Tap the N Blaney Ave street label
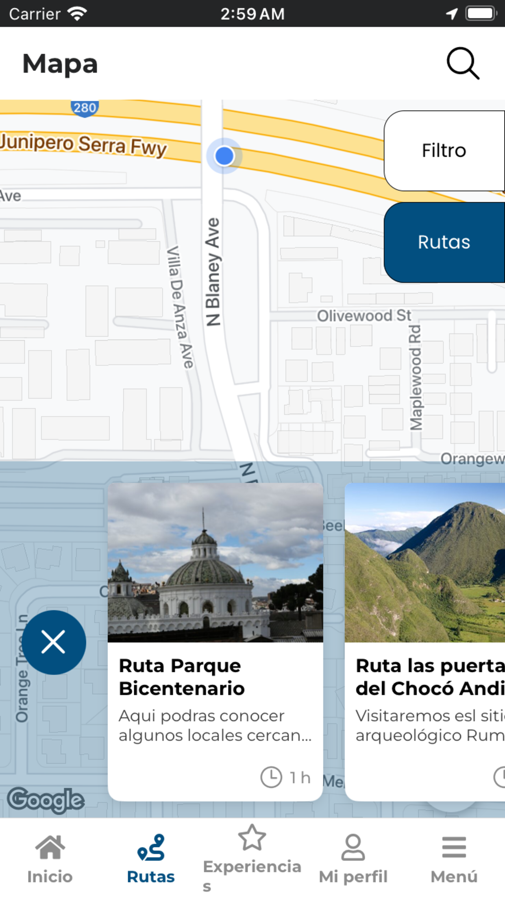 pyautogui.click(x=213, y=272)
